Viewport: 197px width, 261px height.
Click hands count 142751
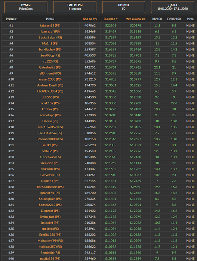click(90, 67)
